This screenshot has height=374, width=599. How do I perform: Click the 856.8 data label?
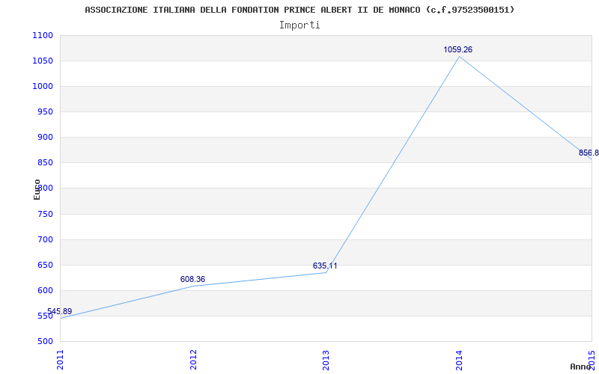[589, 153]
